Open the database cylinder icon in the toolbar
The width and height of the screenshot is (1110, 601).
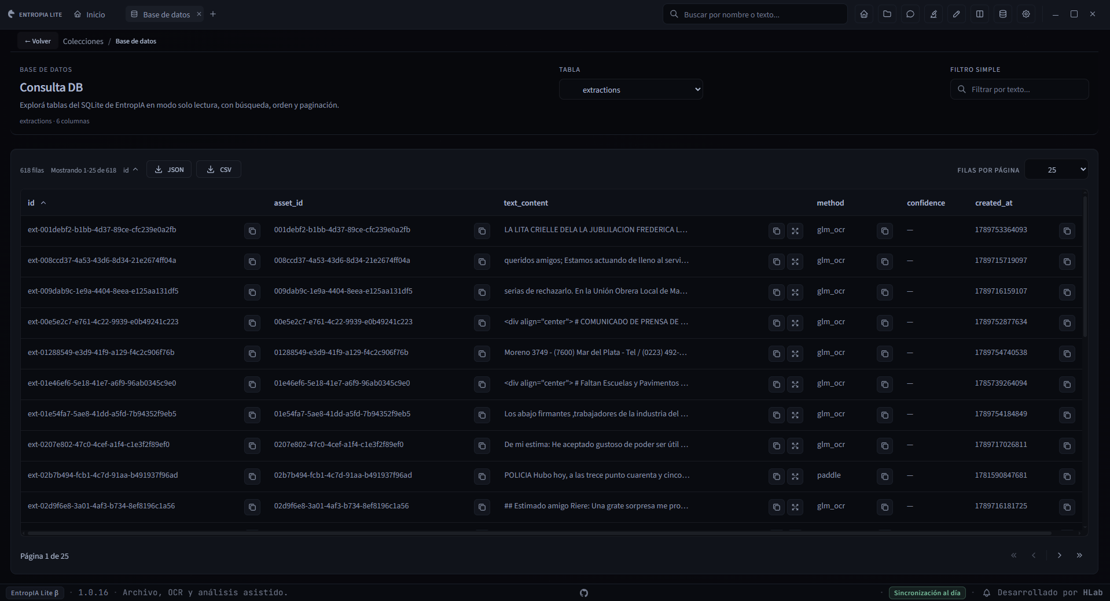[1003, 14]
